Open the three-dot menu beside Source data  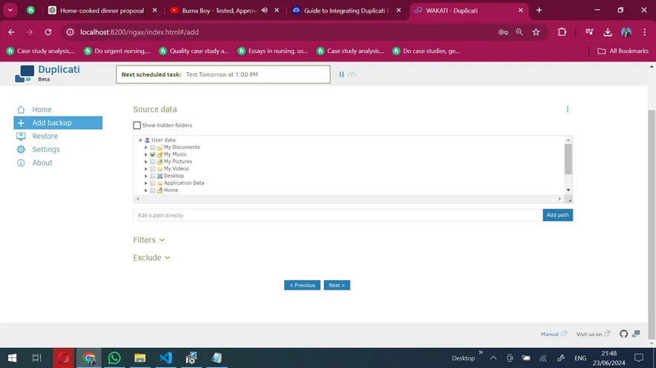(x=567, y=110)
